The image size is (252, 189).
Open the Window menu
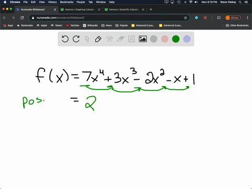tap(101, 2)
